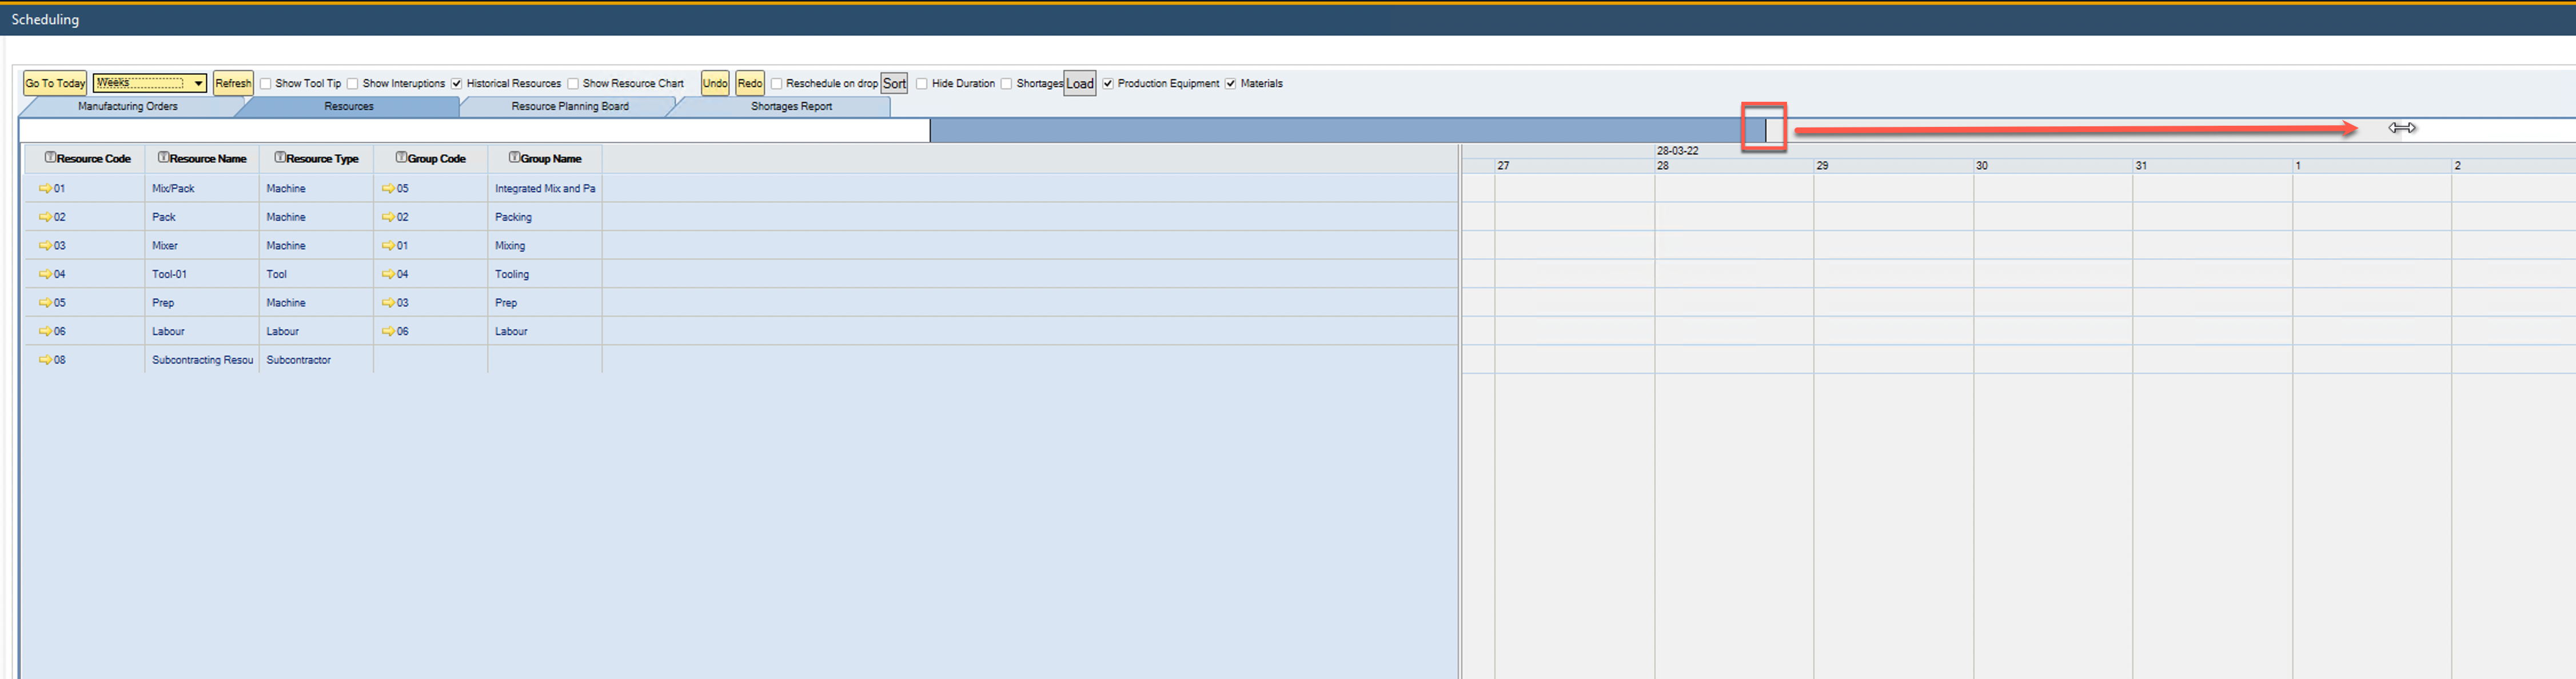
Task: Click filter icon on Group Name header
Action: coord(514,158)
